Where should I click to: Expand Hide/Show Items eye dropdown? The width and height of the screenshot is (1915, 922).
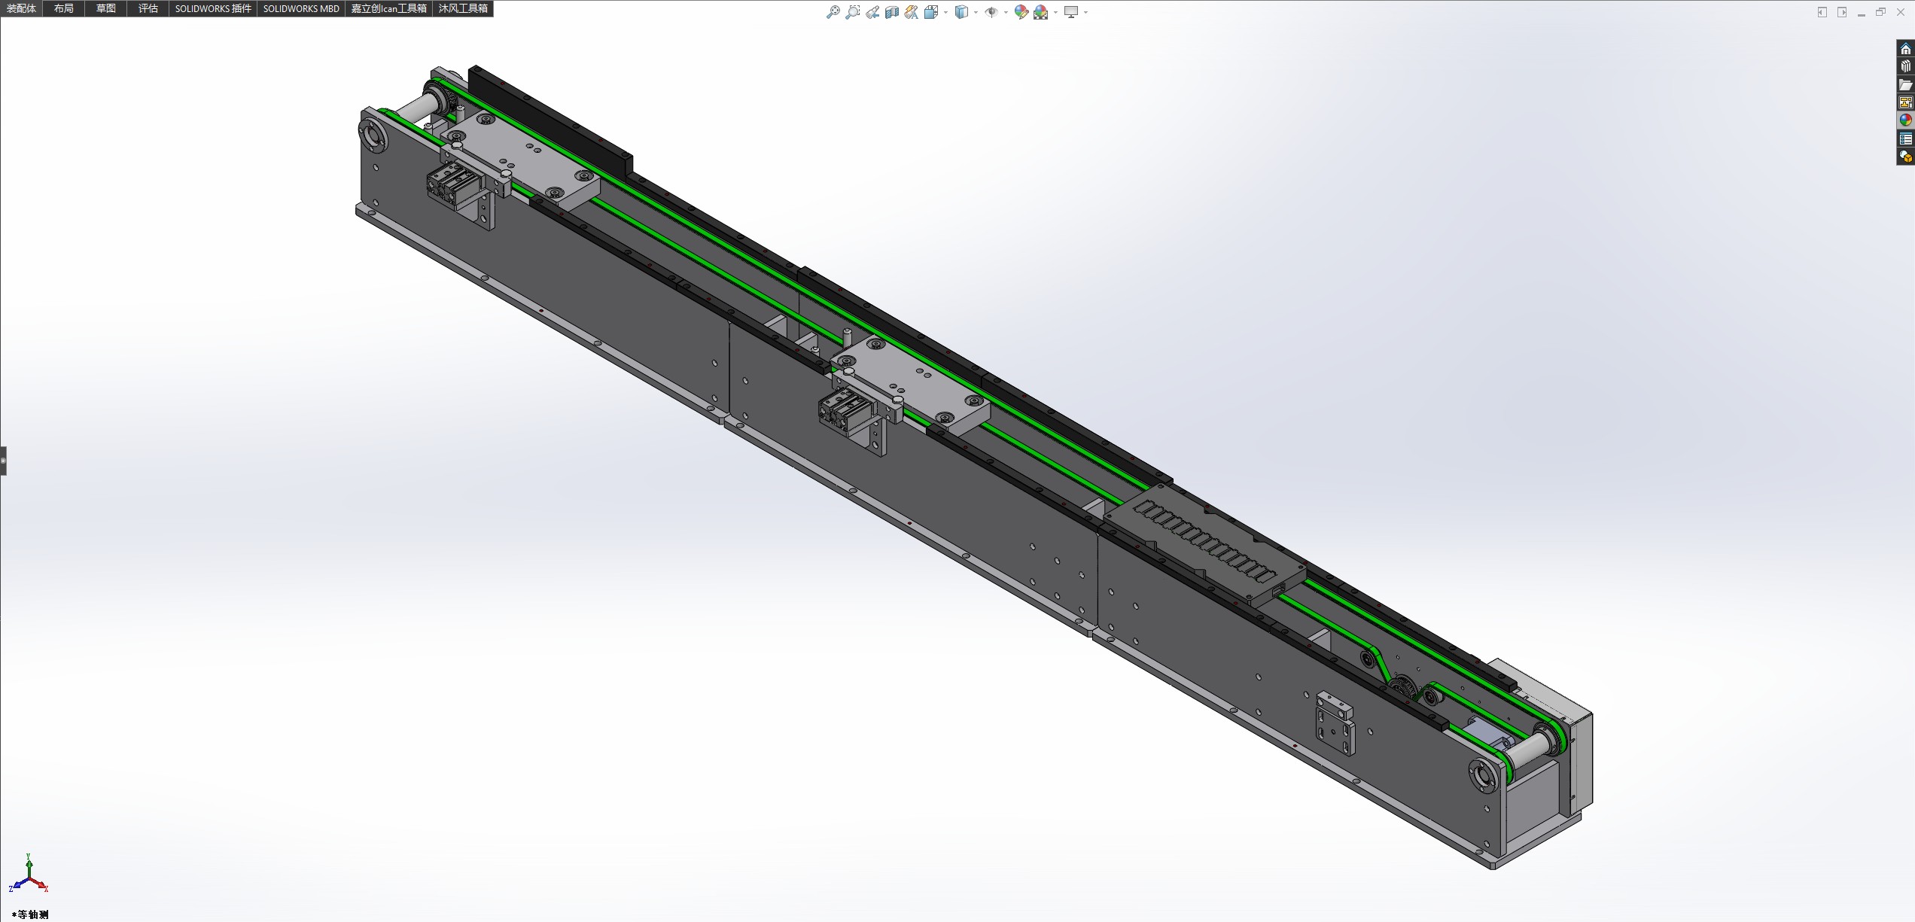pyautogui.click(x=1006, y=12)
